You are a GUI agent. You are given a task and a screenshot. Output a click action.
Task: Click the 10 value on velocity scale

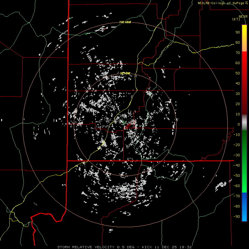point(238,114)
